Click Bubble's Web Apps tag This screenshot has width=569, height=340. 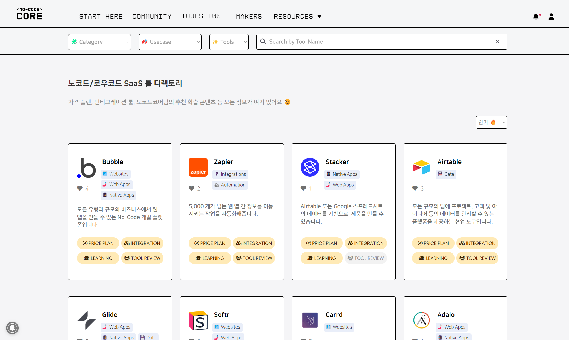point(117,185)
